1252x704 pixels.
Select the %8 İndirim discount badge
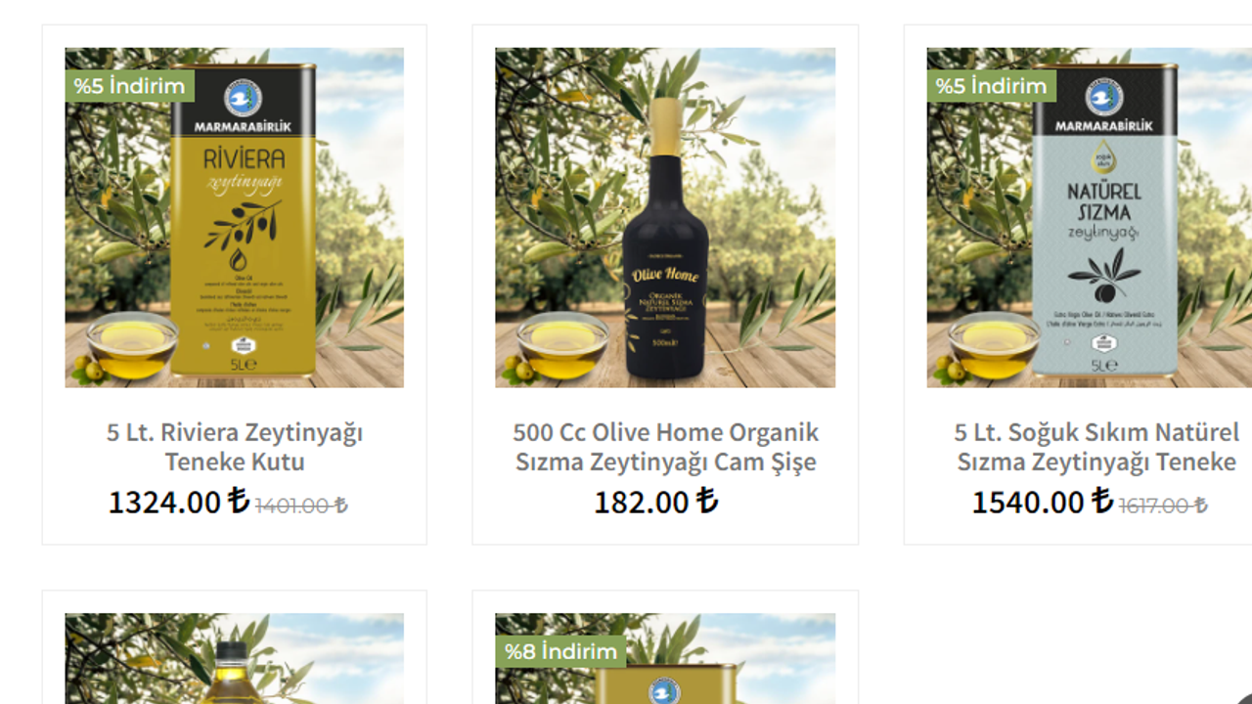tap(560, 651)
